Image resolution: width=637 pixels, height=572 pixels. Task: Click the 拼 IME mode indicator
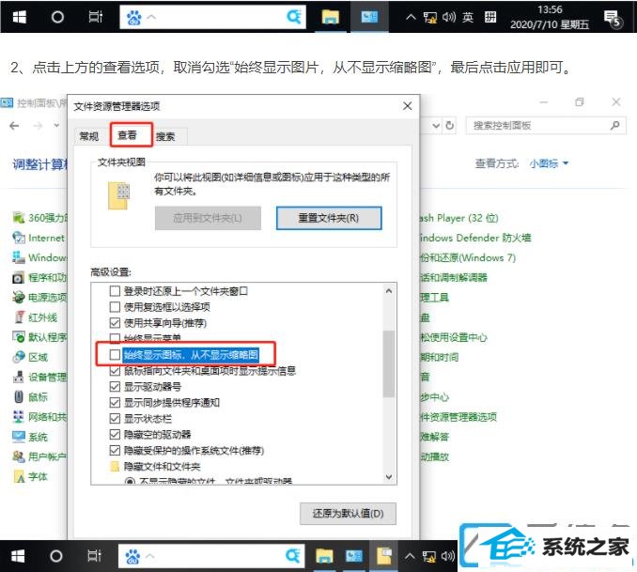(x=490, y=17)
